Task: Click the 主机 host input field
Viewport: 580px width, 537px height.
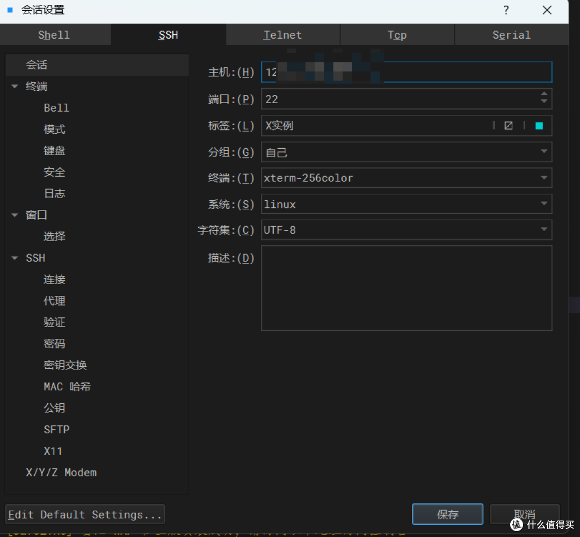Action: click(407, 72)
